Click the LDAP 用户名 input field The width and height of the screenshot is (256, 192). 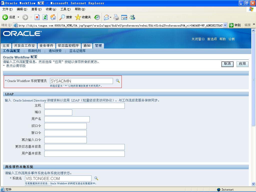pyautogui.click(x=67, y=119)
